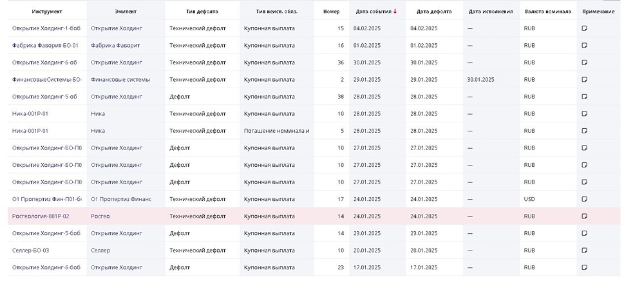Open Росгеология-001Р-02 instrument link

[x=41, y=216]
